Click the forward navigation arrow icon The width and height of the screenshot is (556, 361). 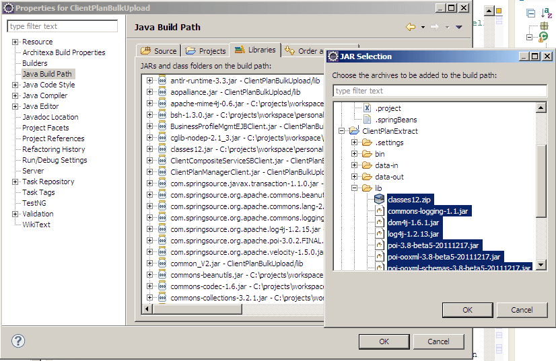[x=434, y=27]
